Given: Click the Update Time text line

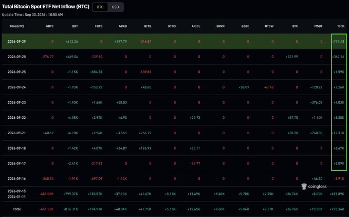Looking at the screenshot, I should 32,15.
